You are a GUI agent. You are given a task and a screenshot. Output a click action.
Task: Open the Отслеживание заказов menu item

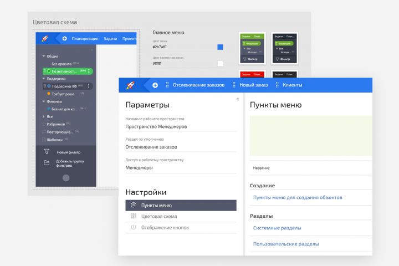point(199,85)
